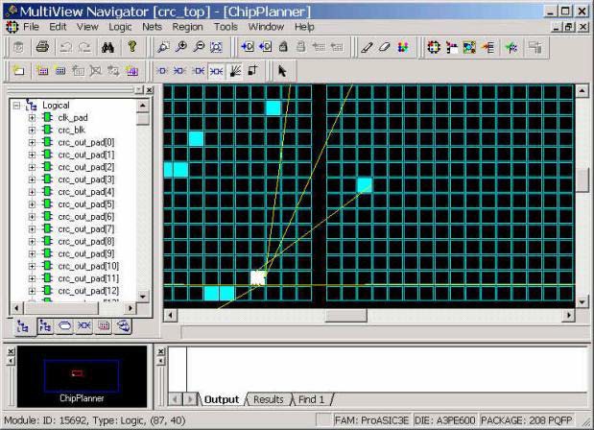Switch to the Results tab
The image size is (594, 430).
click(x=269, y=399)
